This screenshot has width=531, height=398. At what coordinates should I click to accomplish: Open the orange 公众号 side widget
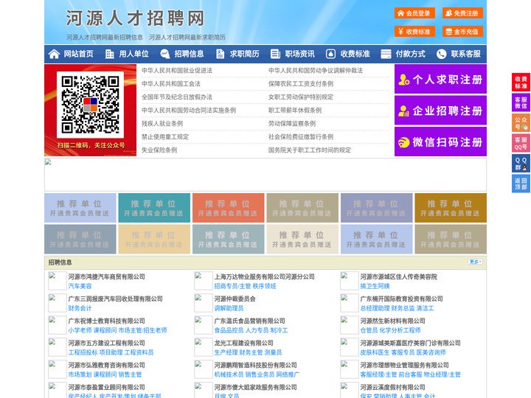pyautogui.click(x=521, y=123)
